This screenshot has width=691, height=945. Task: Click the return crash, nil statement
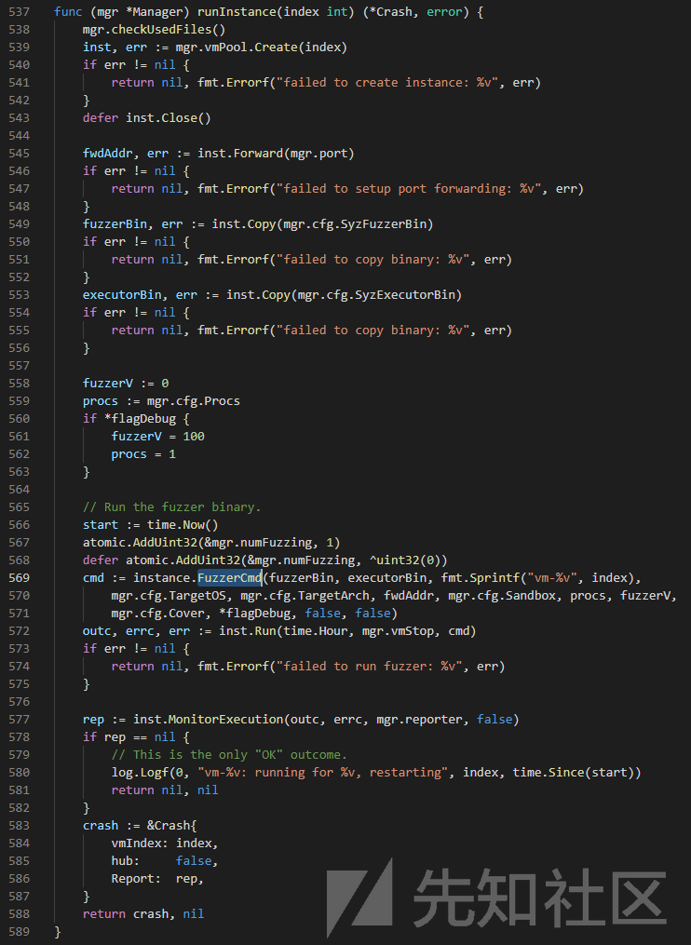click(143, 913)
